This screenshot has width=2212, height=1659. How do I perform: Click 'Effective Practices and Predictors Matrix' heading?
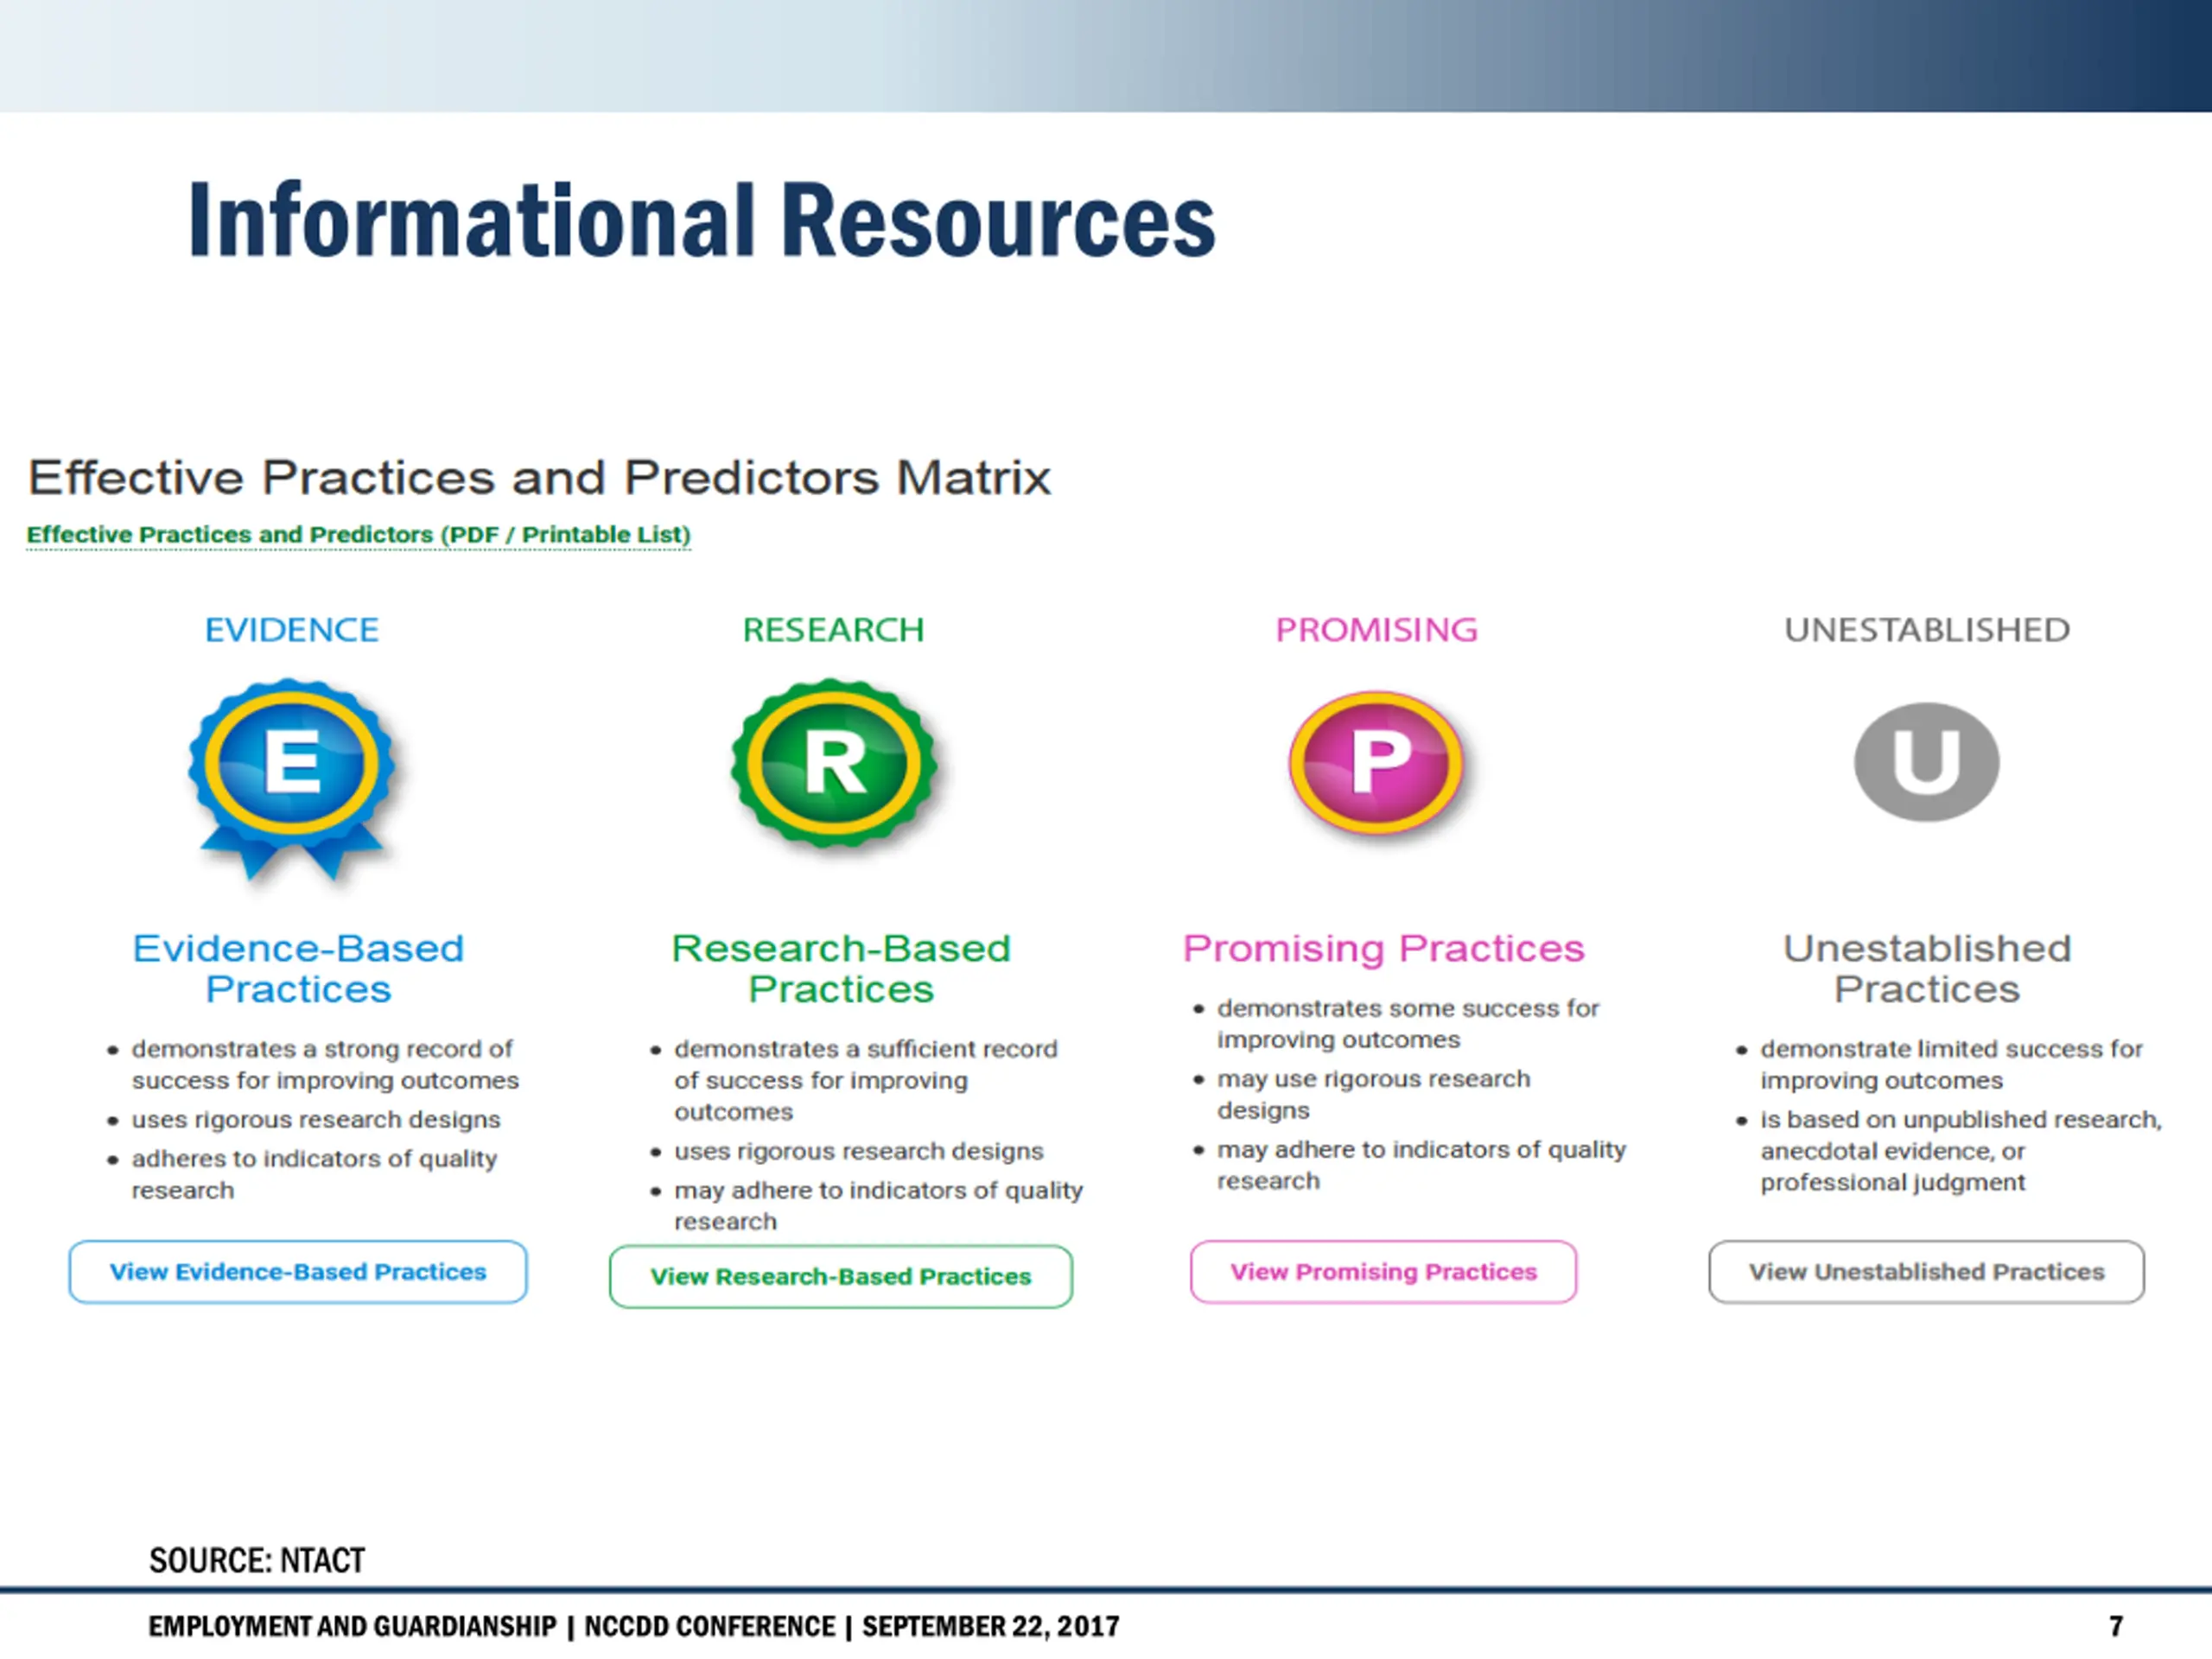539,477
